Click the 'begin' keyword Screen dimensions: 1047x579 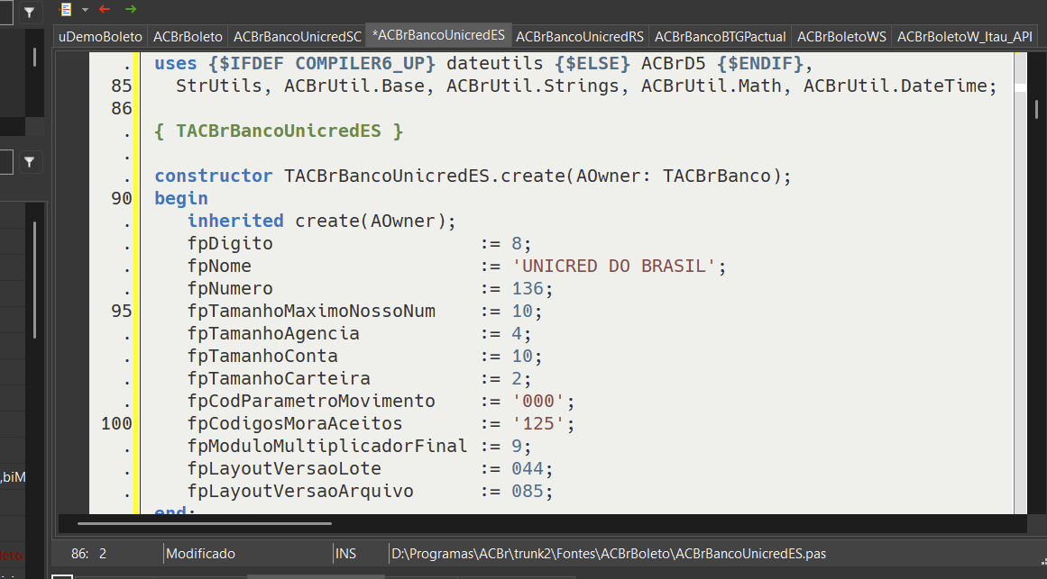[x=181, y=199]
